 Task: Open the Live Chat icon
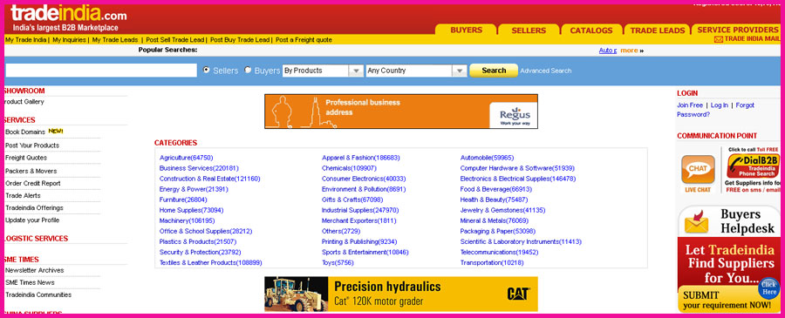pos(698,170)
